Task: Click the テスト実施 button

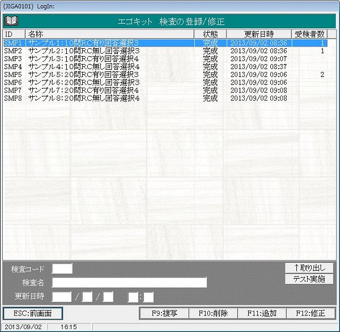Action: (309, 279)
